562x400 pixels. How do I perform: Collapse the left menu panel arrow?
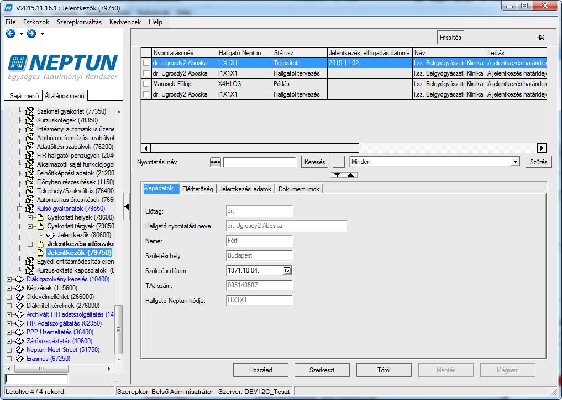(x=126, y=206)
